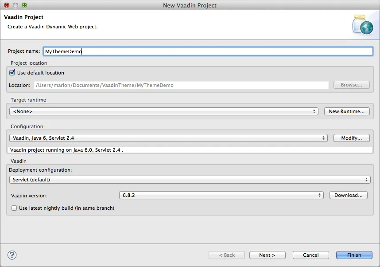The width and height of the screenshot is (380, 267).
Task: Advance the wizard with Next
Action: tap(267, 255)
